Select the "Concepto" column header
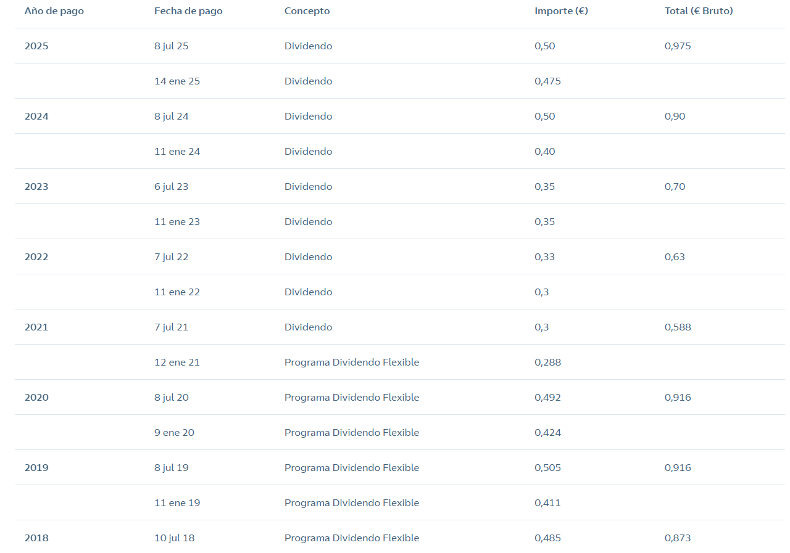Image resolution: width=790 pixels, height=553 pixels. click(307, 11)
